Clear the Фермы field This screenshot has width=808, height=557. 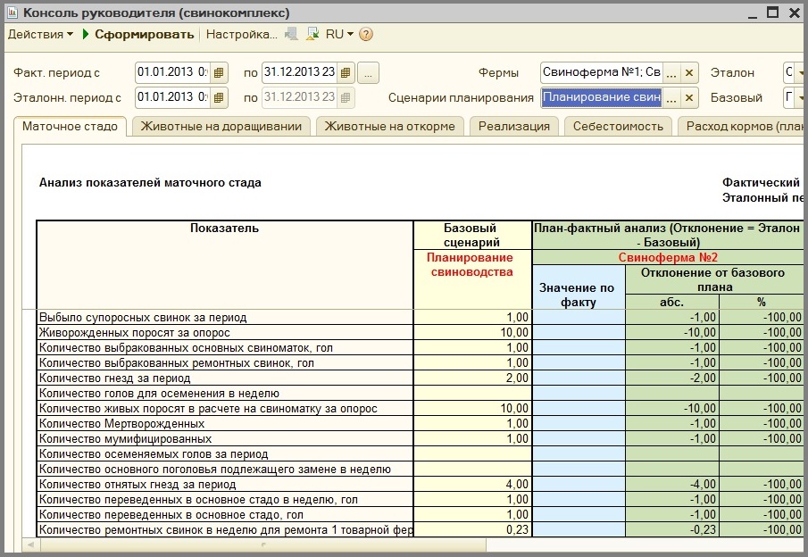(x=689, y=72)
